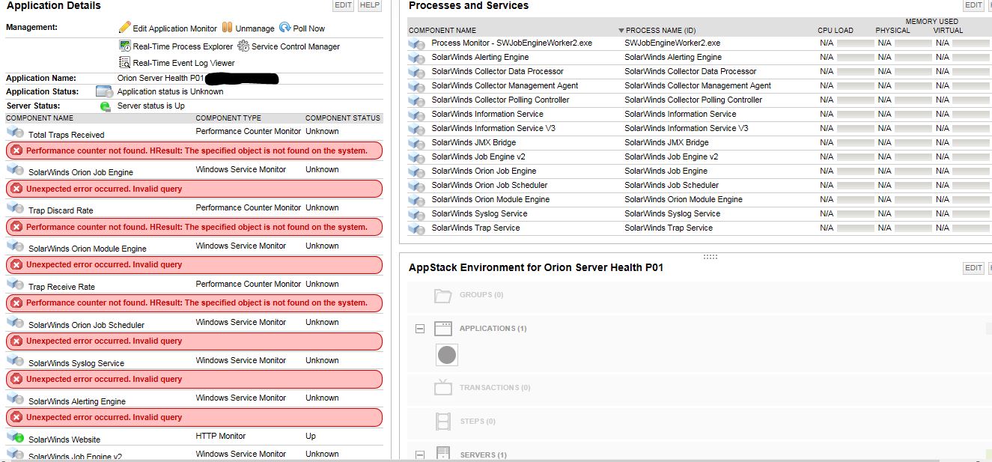This screenshot has height=462, width=992.
Task: Click the Unmanage pause icon
Action: point(227,28)
